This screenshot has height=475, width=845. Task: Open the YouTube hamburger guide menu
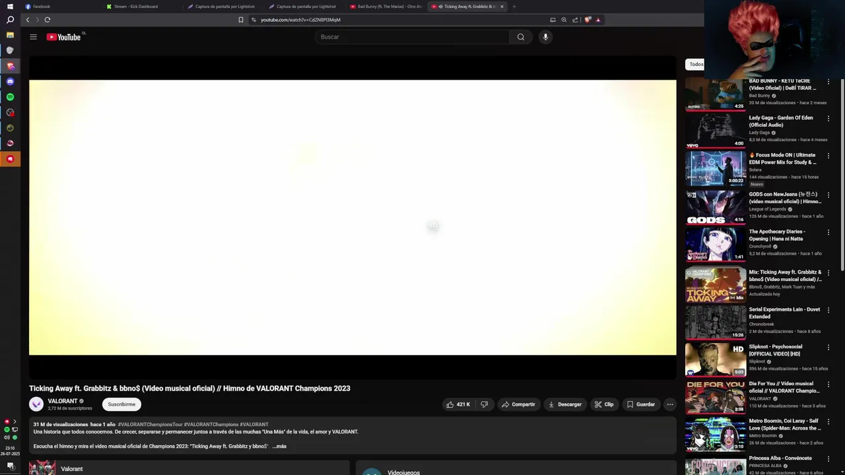33,37
